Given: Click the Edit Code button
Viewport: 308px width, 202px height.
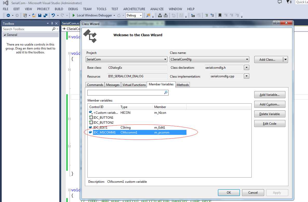Looking at the screenshot, I should tap(270, 124).
